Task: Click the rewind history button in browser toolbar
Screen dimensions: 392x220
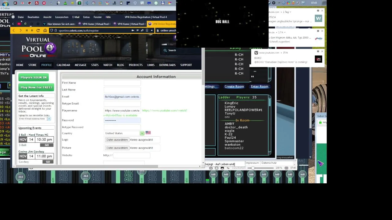Action: pyautogui.click(x=27, y=31)
